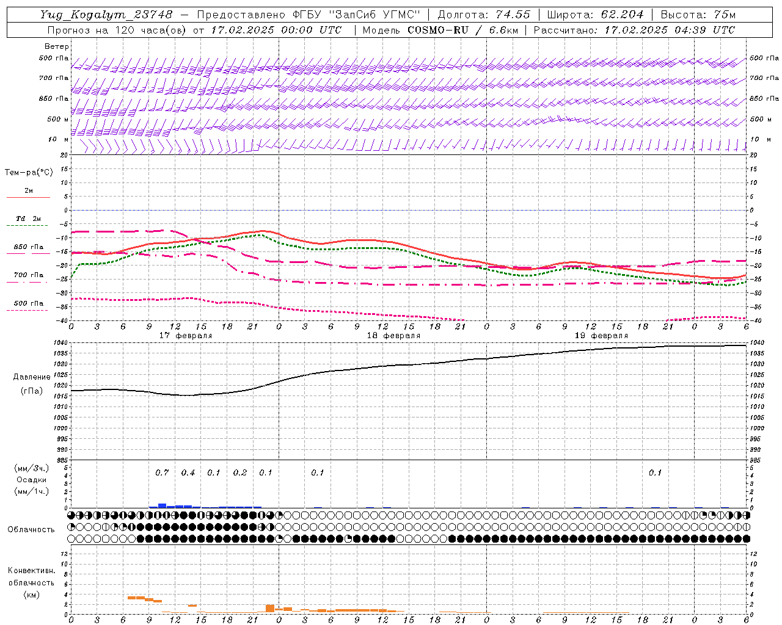Click the line sample under the 2м legend
Screen dimensions: 782x625
coord(28,198)
